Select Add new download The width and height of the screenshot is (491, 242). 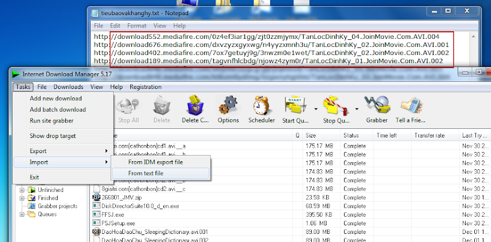tap(62, 99)
